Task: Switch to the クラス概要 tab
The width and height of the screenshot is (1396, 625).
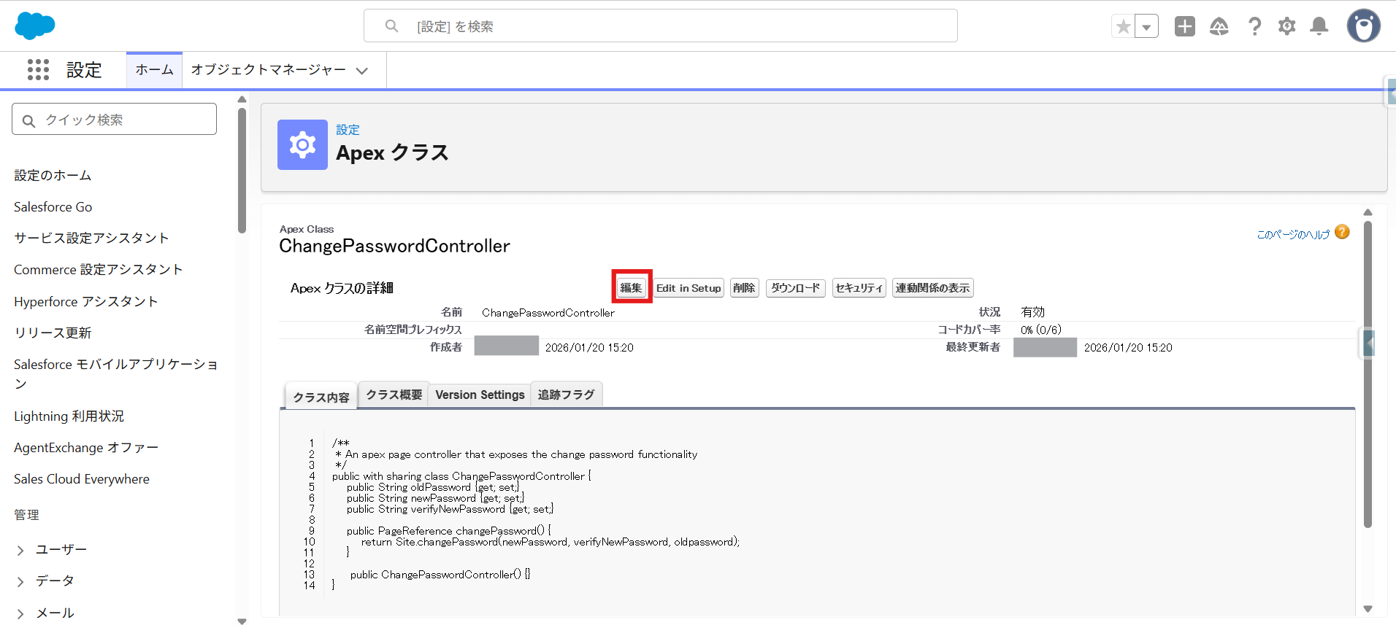Action: (394, 395)
